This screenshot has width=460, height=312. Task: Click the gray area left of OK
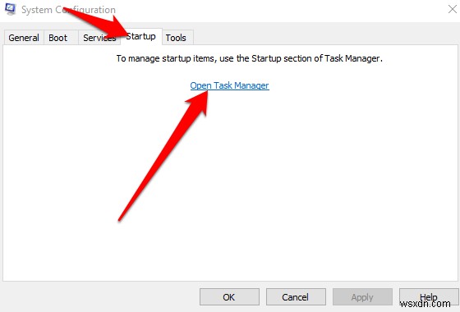(x=99, y=297)
